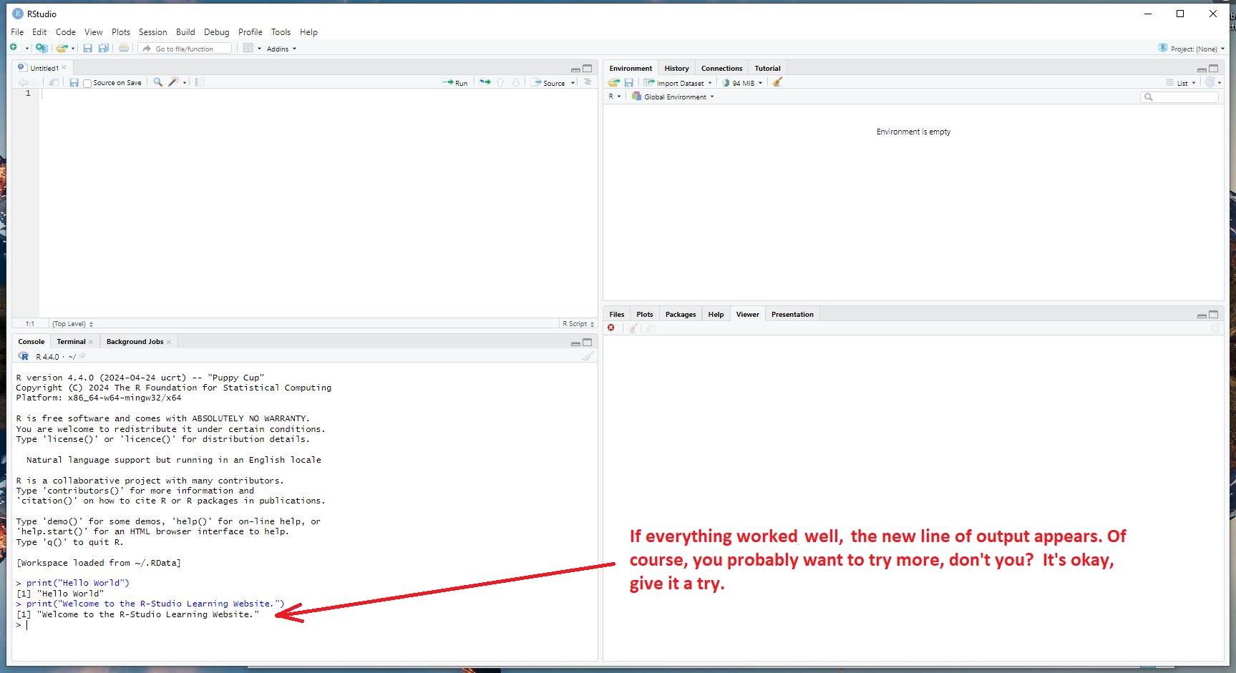The image size is (1236, 673).
Task: Switch to the Packages tab
Action: (680, 315)
